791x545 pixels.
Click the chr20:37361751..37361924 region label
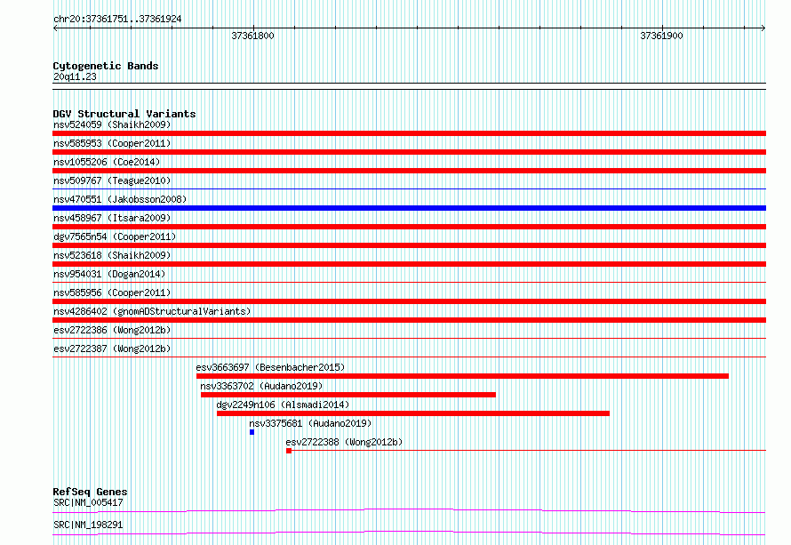pos(117,19)
